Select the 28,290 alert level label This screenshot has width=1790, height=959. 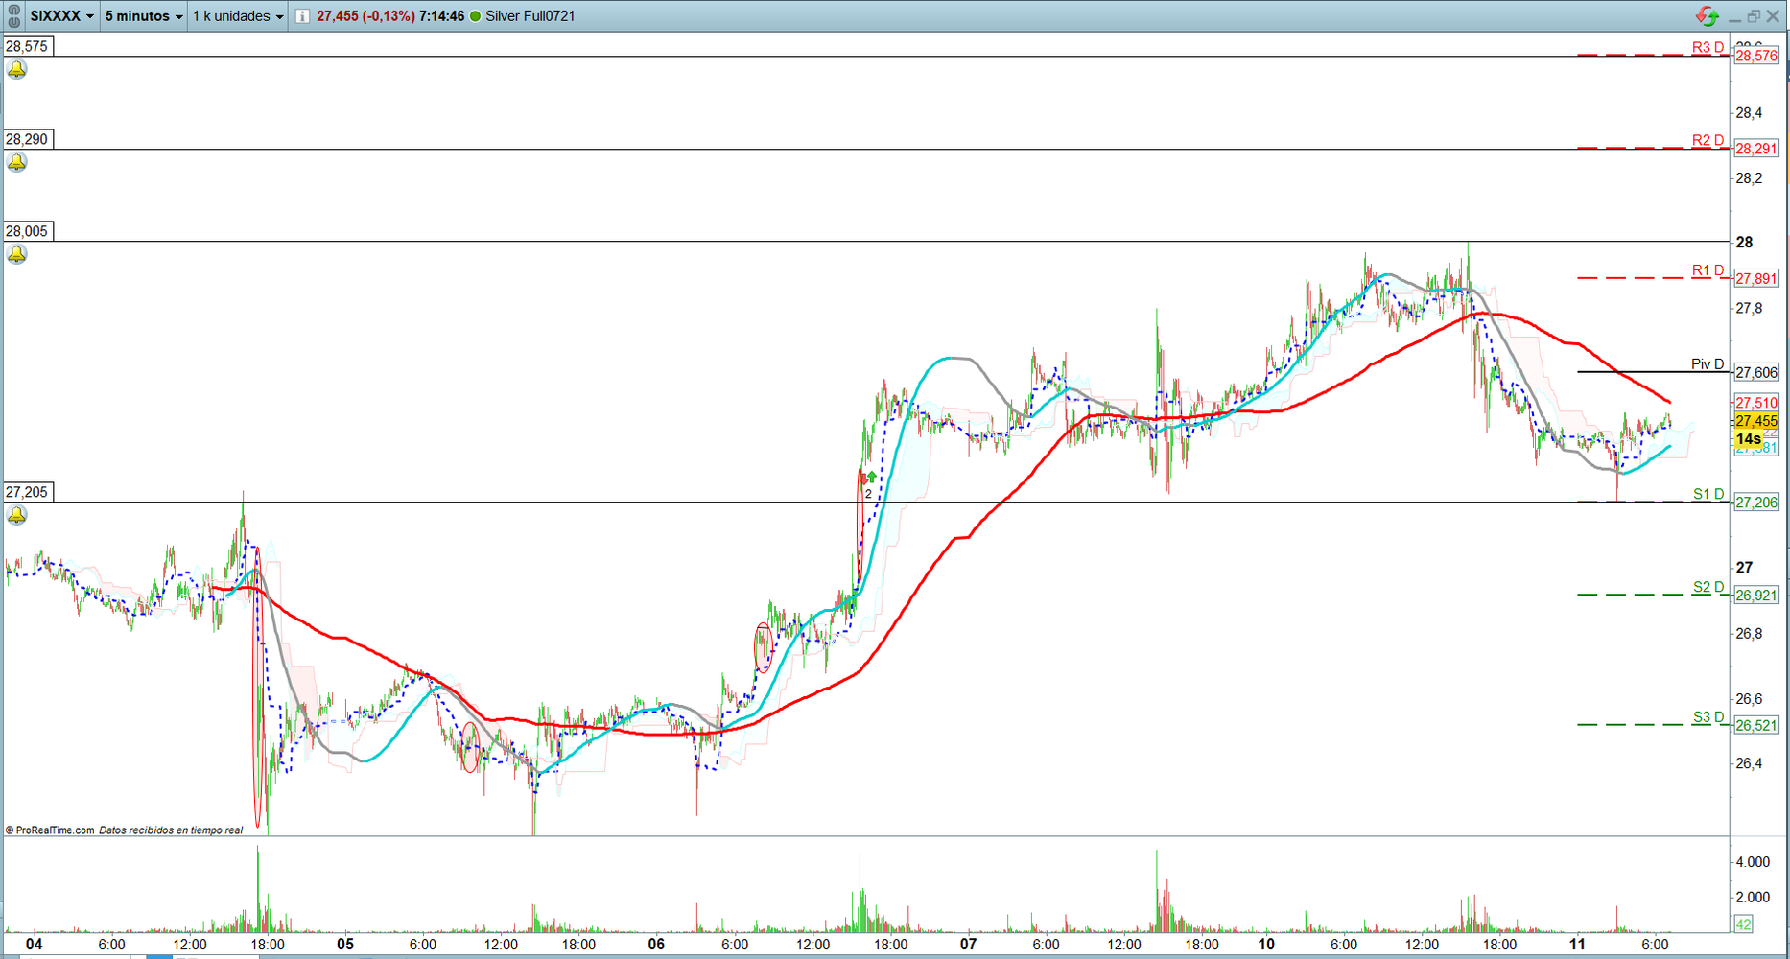coord(27,139)
